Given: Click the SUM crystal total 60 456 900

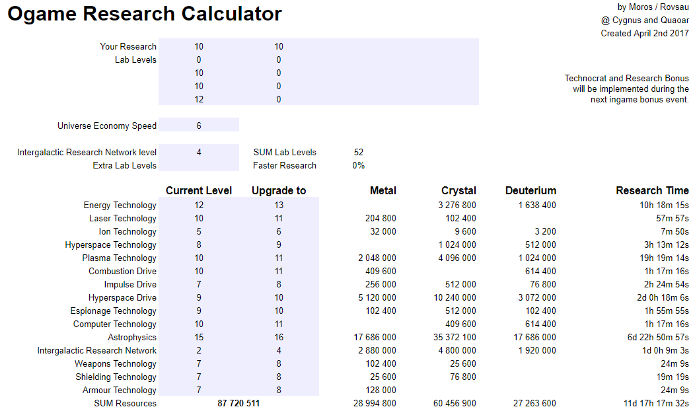Looking at the screenshot, I should tap(455, 403).
